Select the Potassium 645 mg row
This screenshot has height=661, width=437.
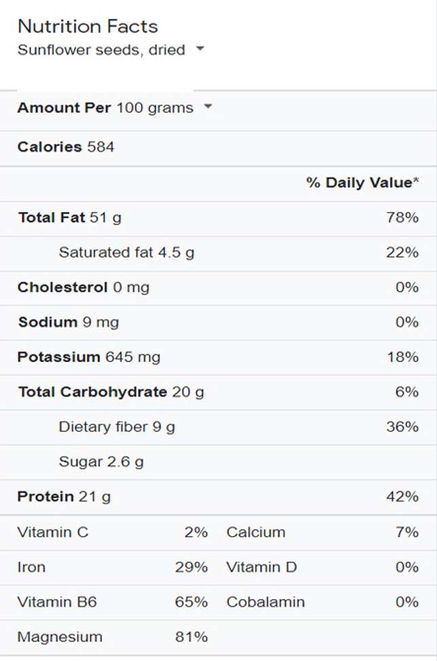[x=89, y=357]
